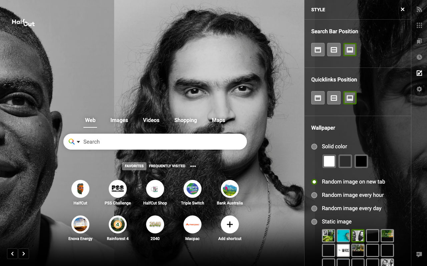The height and width of the screenshot is (266, 427).
Task: Open the HalfCut shortcut icon
Action: (x=80, y=189)
